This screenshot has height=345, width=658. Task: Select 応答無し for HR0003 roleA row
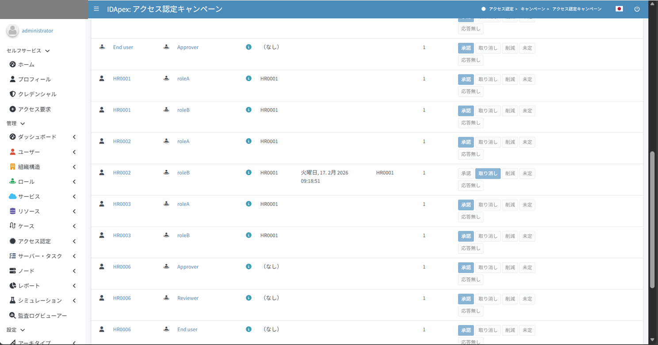pos(471,217)
